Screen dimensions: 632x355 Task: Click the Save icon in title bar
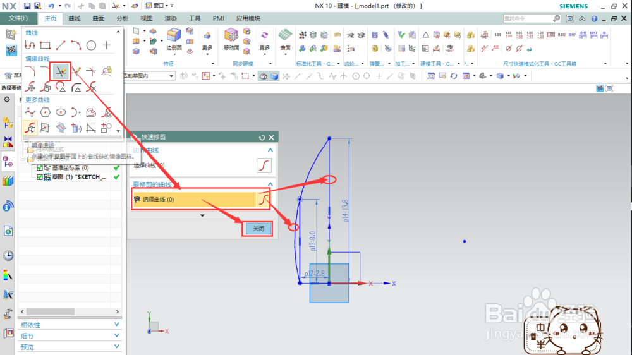27,6
